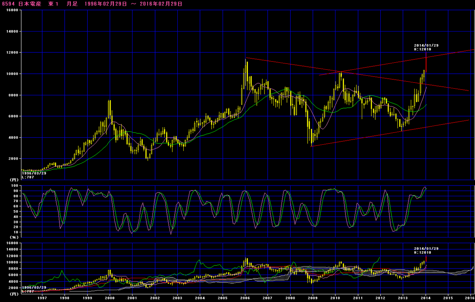Click the year "2008" on the time axis
The width and height of the screenshot is (475, 302).
pyautogui.click(x=290, y=298)
